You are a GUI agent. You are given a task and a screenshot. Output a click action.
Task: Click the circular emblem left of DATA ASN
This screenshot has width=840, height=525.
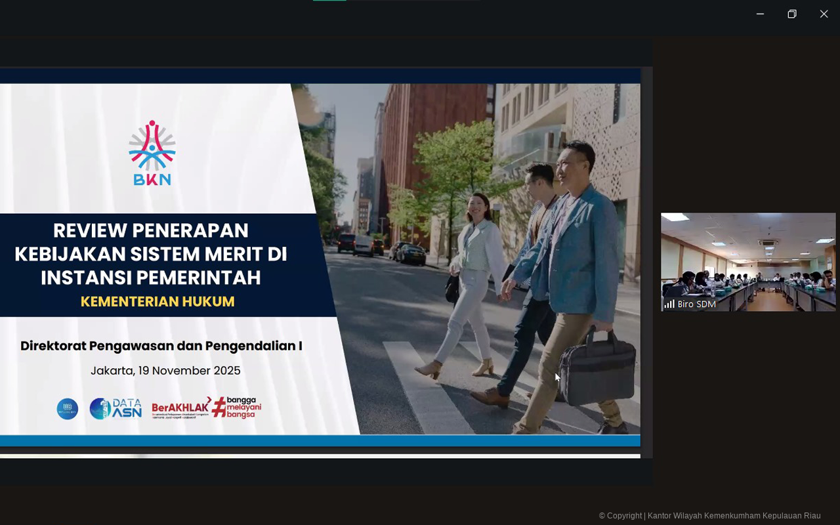pos(68,408)
